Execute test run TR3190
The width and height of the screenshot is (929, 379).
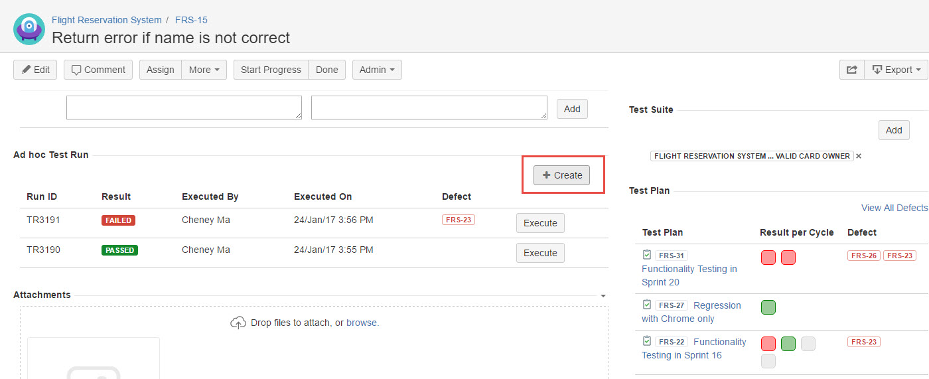point(540,253)
